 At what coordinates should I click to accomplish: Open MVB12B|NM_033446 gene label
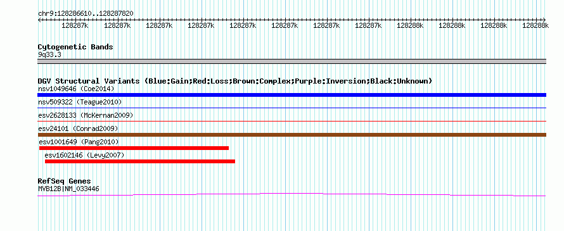[68, 189]
